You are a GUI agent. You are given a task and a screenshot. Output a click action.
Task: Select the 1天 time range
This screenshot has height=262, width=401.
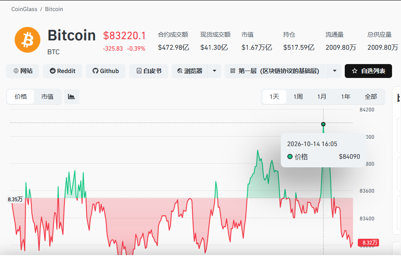point(274,97)
